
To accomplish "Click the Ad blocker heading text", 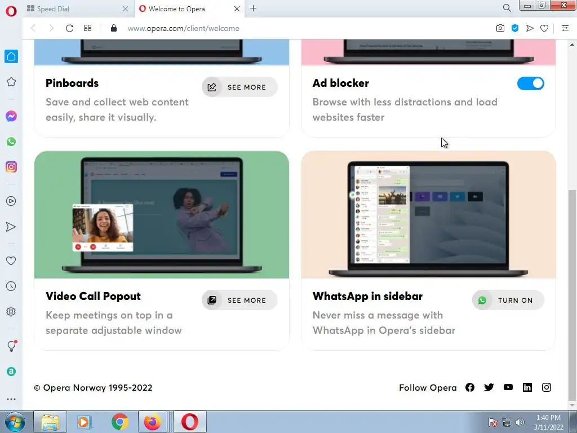I will (341, 83).
